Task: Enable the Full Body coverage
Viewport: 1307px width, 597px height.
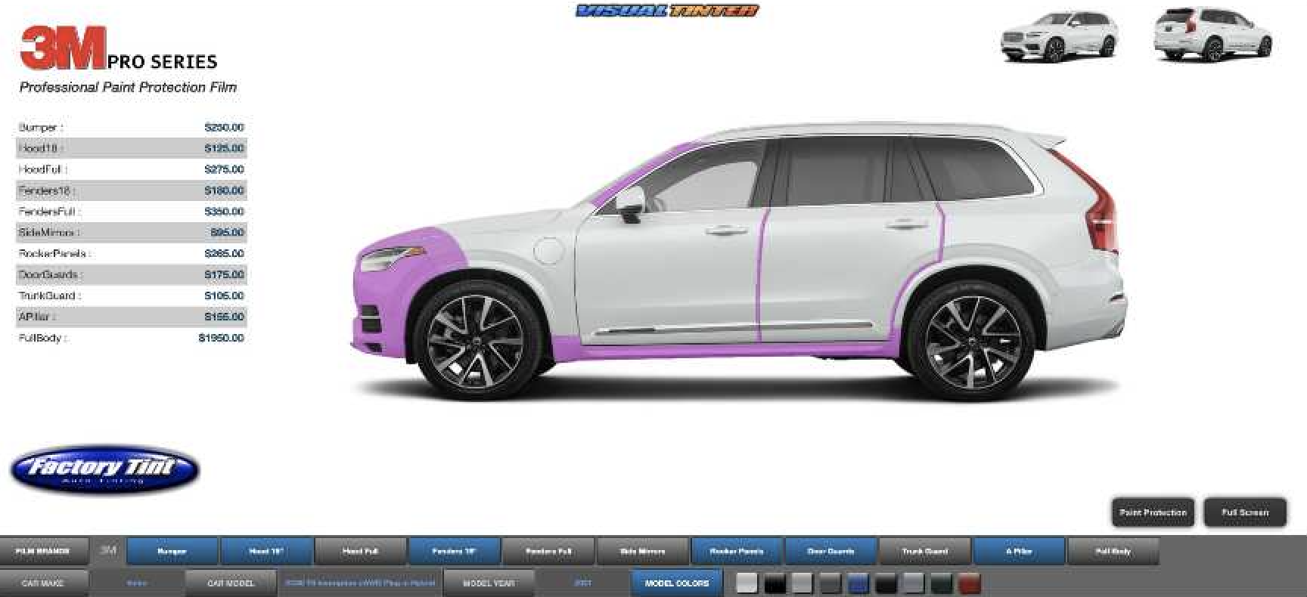Action: tap(1113, 552)
